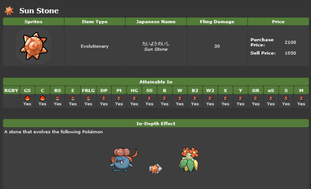The width and height of the screenshot is (311, 189).
Task: Click the In-Depth Effect section header
Action: 156,123
